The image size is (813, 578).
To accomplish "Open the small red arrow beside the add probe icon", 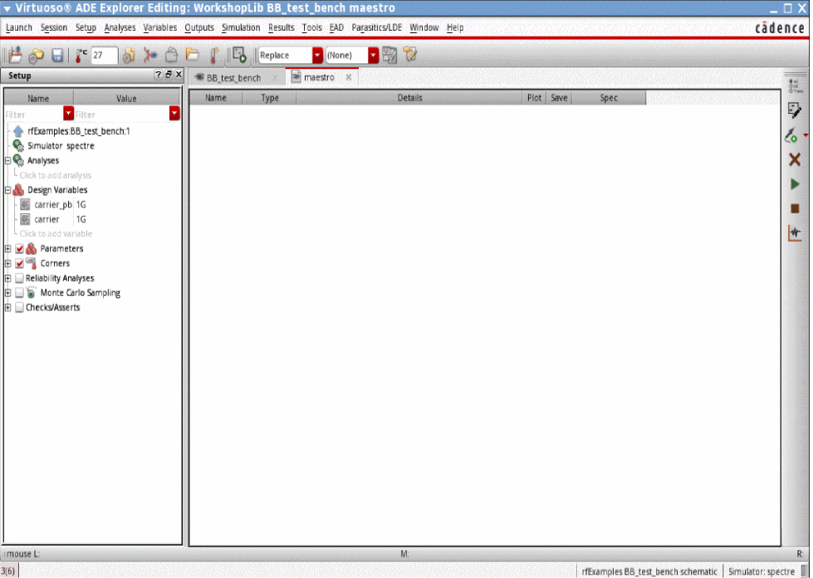I will coord(806,135).
